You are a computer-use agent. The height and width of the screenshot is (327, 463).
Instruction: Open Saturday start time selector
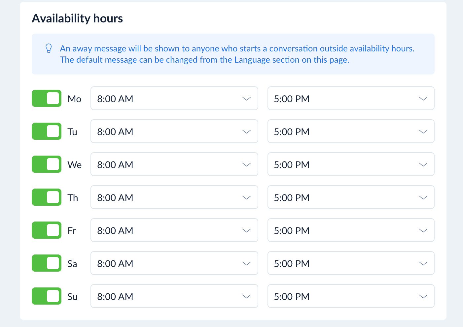click(174, 263)
